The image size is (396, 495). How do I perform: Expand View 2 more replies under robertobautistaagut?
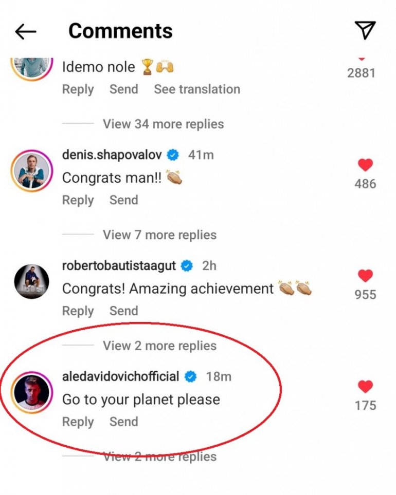coord(159,346)
